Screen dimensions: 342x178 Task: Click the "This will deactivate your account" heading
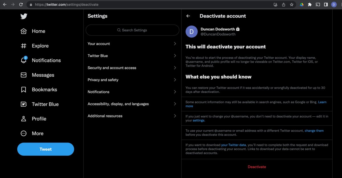pyautogui.click(x=226, y=47)
